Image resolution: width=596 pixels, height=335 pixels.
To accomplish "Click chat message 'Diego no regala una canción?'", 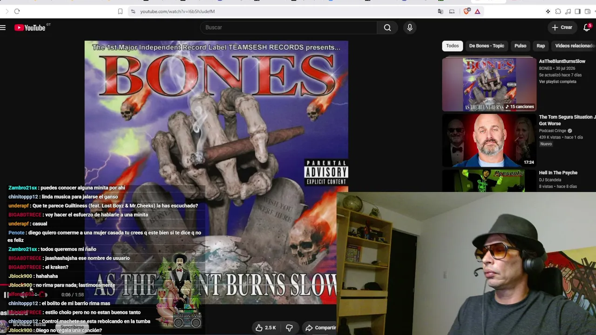I will (x=68, y=330).
